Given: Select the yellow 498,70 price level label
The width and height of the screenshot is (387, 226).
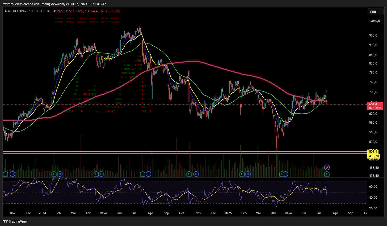Looking at the screenshot, I should click(374, 156).
